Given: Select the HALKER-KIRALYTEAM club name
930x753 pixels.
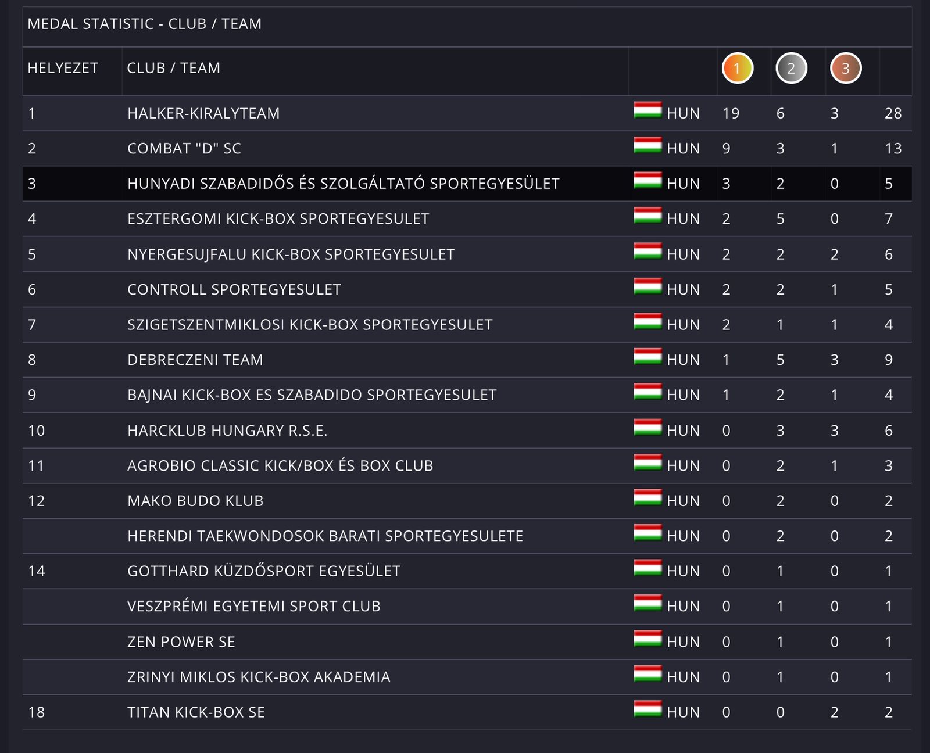Looking at the screenshot, I should (203, 113).
